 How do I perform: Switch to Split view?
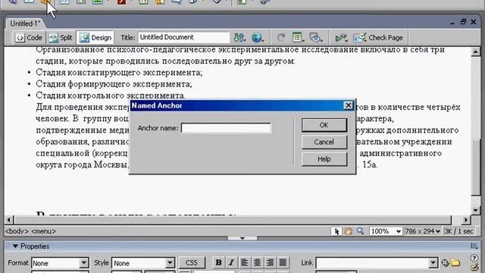pos(61,38)
